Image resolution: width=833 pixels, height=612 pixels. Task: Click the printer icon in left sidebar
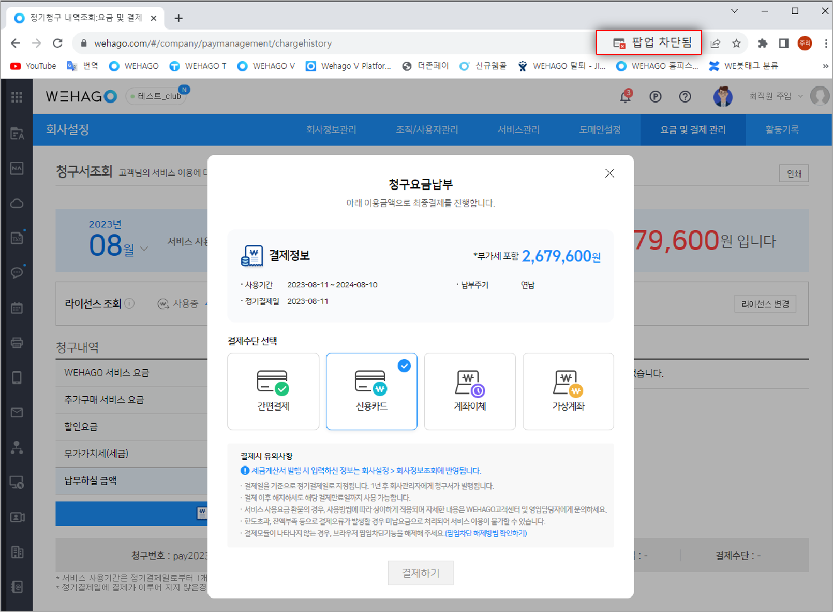tap(17, 343)
